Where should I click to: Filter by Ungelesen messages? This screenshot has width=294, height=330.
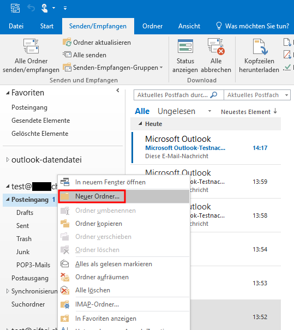click(x=176, y=111)
